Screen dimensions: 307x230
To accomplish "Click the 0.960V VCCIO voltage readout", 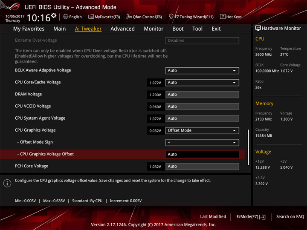I will (156, 107).
